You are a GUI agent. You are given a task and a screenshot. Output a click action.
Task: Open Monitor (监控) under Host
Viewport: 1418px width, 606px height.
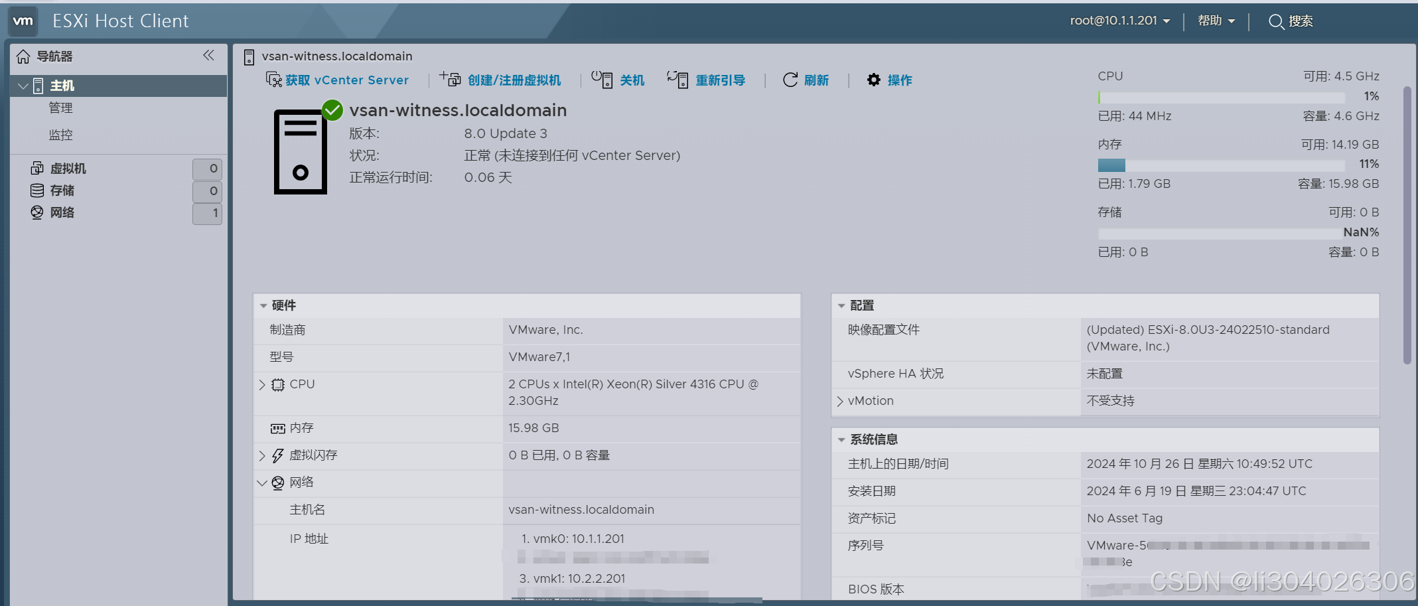click(x=60, y=135)
